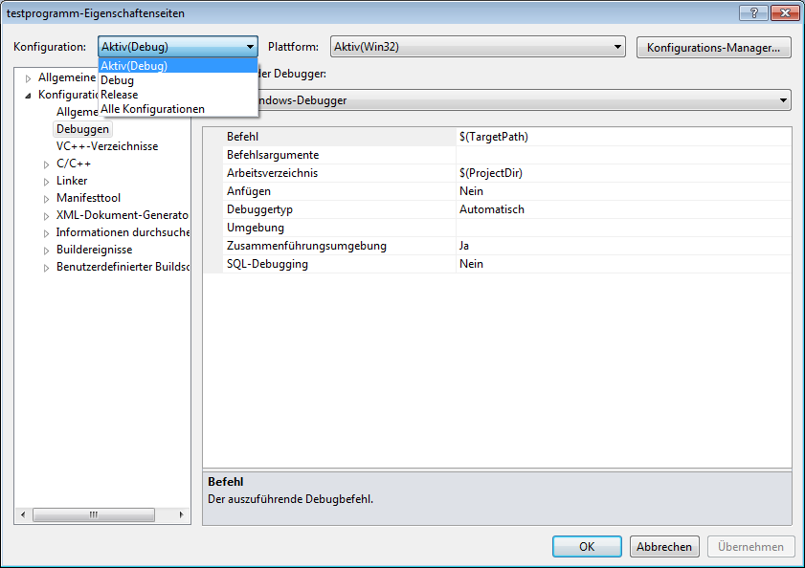
Task: Click the Befehlsargumente value field
Action: click(622, 155)
